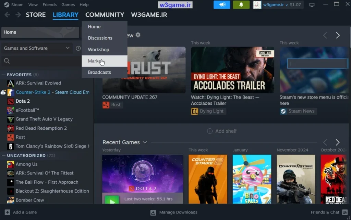Image resolution: width=351 pixels, height=220 pixels.
Task: Click the Among Us game icon
Action: click(x=11, y=164)
